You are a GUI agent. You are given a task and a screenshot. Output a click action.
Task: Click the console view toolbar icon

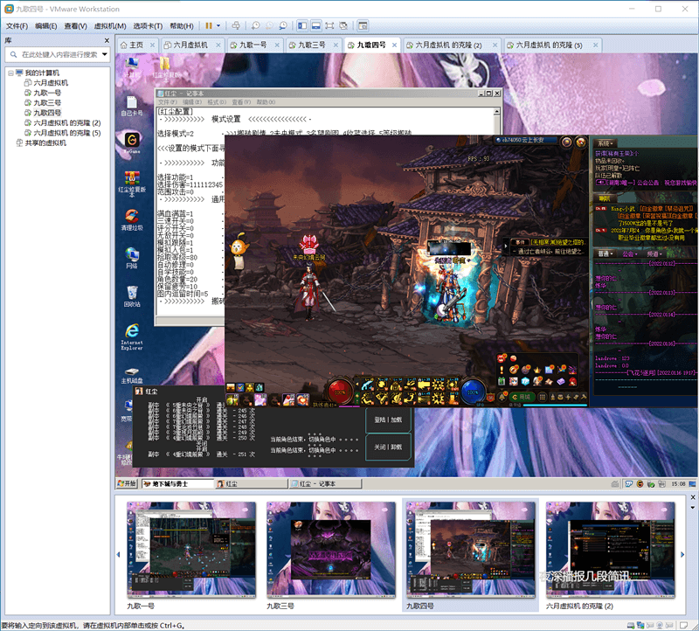coord(363,26)
